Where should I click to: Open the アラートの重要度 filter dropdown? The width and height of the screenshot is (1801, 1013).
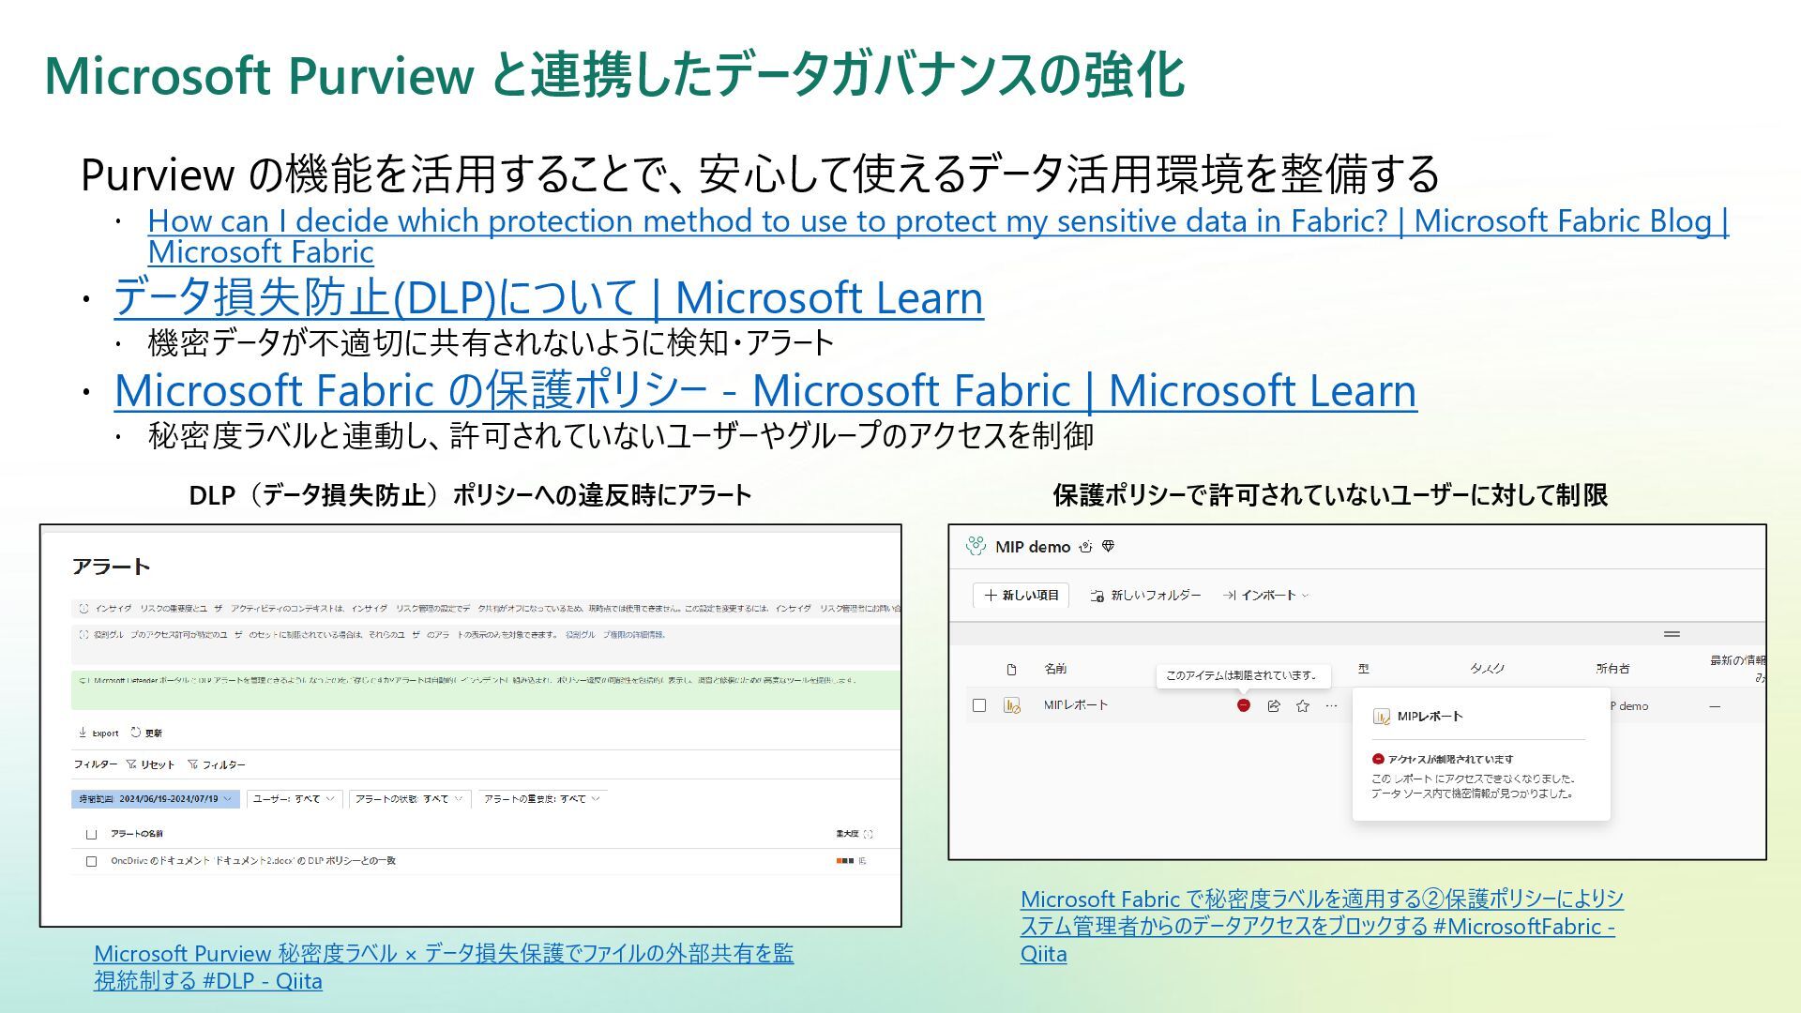pos(541,799)
